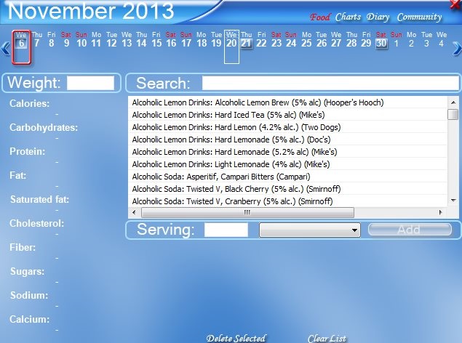
Task: Choose Wednesday 13 in date strip
Action: (127, 40)
